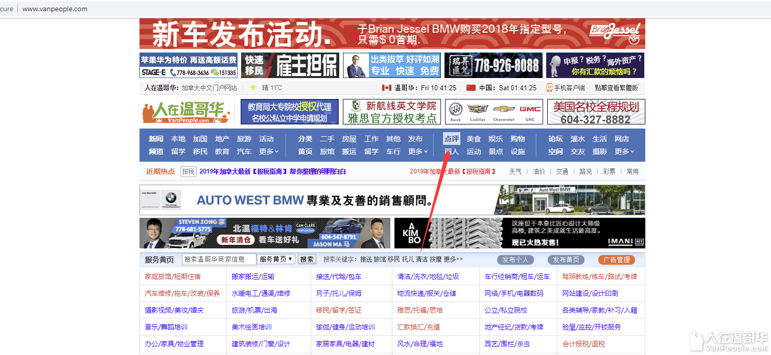Image resolution: width=771 pixels, height=355 pixels.
Task: Open the Buick Cadillac Chevrolet GMC ad
Action: click(x=494, y=112)
